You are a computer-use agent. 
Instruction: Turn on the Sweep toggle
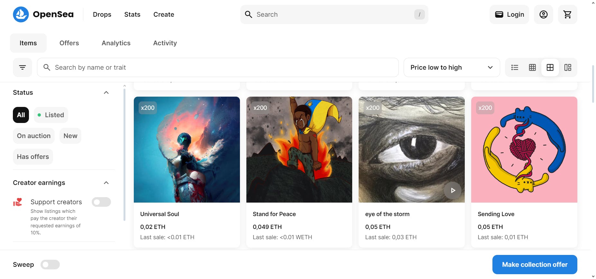[50, 265]
